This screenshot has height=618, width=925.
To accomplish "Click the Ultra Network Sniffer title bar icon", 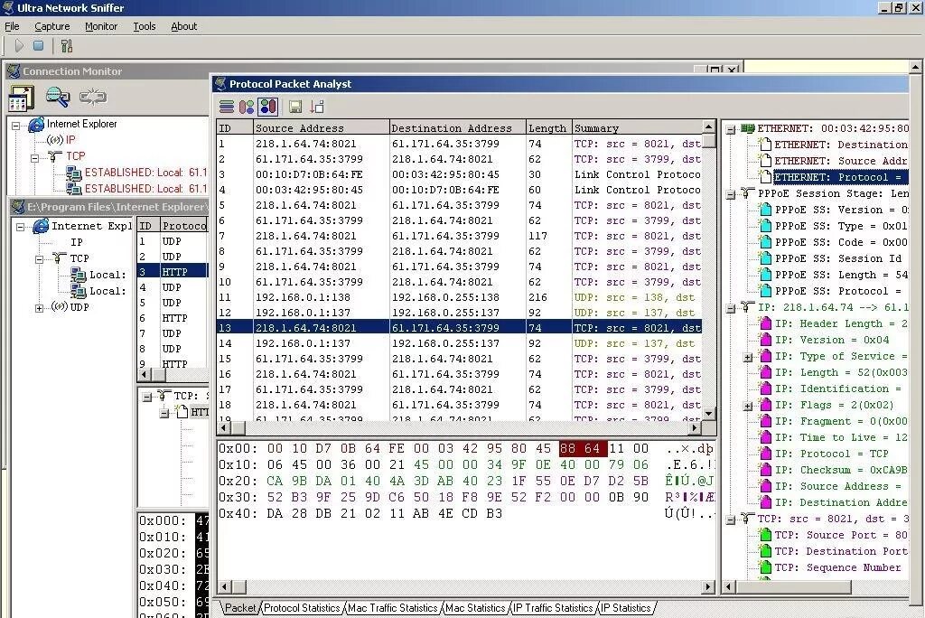I will point(8,7).
